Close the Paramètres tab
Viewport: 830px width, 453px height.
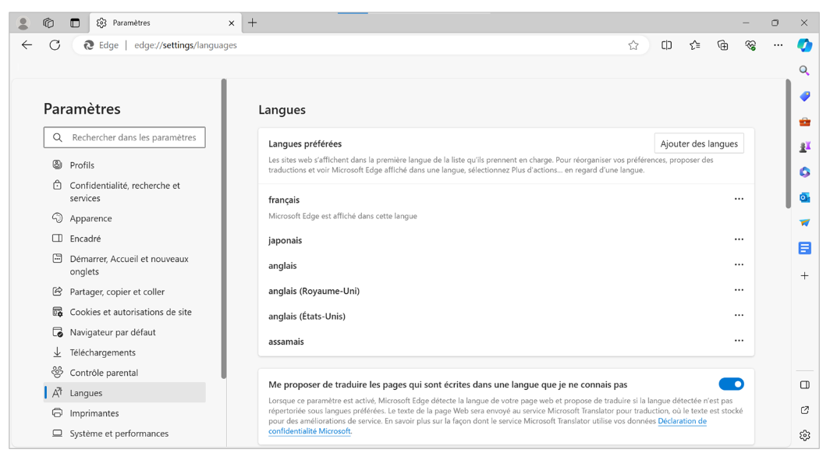click(232, 23)
